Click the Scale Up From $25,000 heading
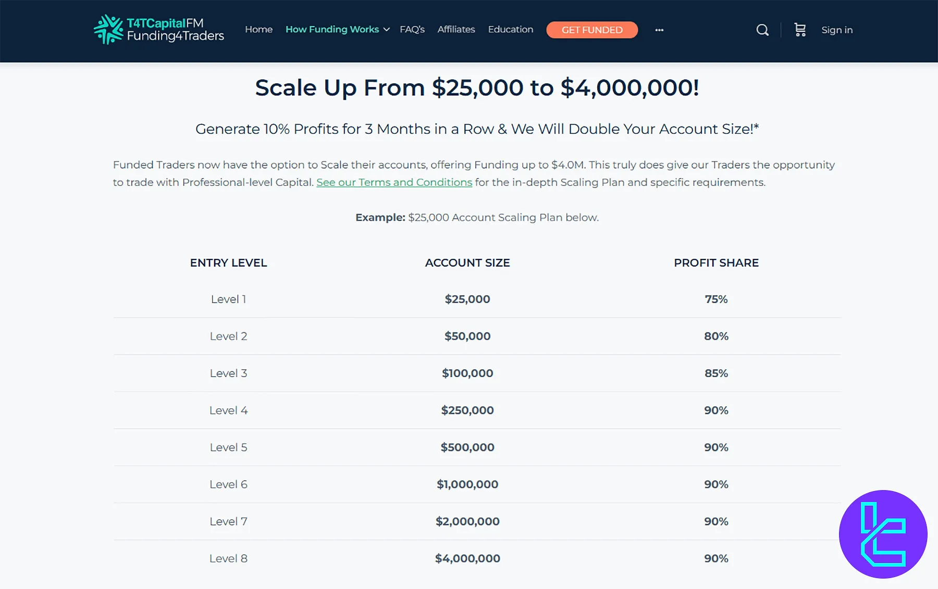The image size is (938, 589). [x=477, y=87]
